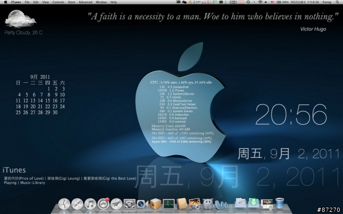The width and height of the screenshot is (343, 214).
Task: Launch Safari compass icon in Dock
Action: pos(77,204)
